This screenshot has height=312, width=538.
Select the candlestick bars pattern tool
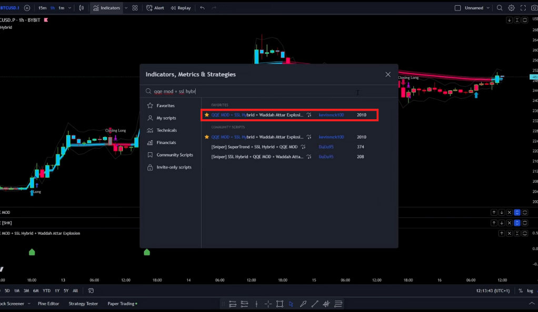click(x=326, y=304)
